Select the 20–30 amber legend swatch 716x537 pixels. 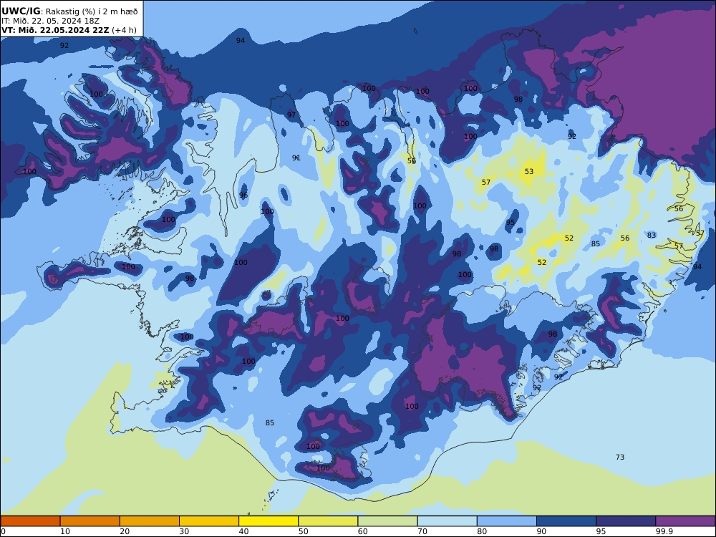[x=150, y=521]
